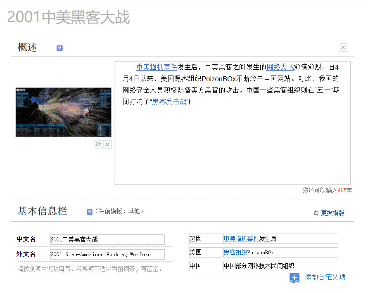This screenshot has width=368, height=293.
Task: Click the 2001中美黑客大战 page title
Action: tap(69, 17)
